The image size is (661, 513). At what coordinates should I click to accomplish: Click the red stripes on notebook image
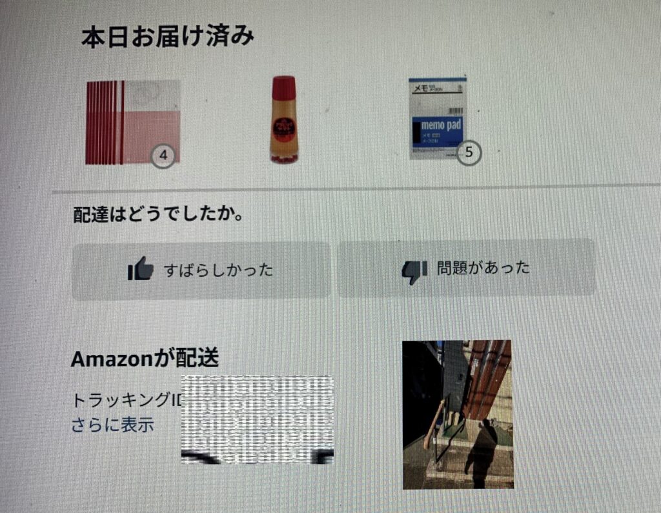[x=105, y=122]
